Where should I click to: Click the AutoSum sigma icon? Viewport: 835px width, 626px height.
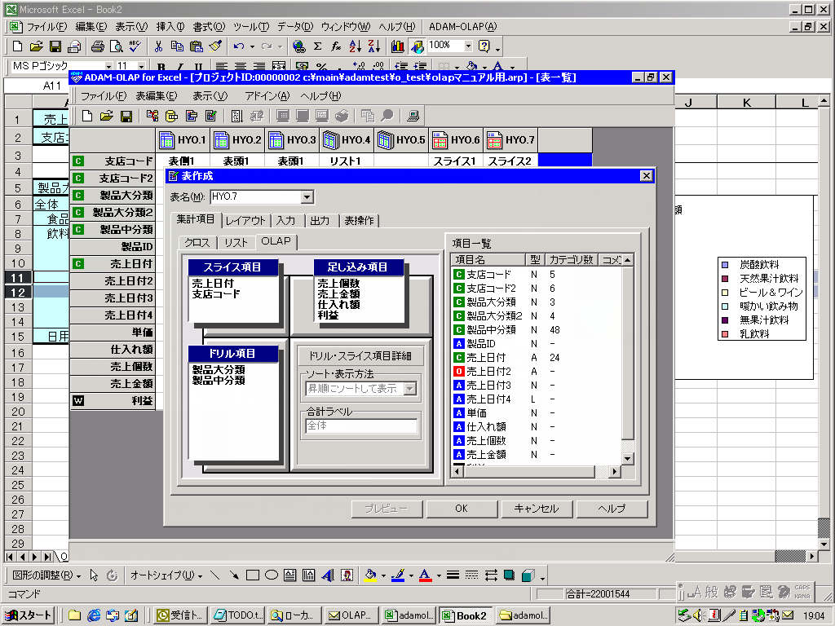pos(318,46)
